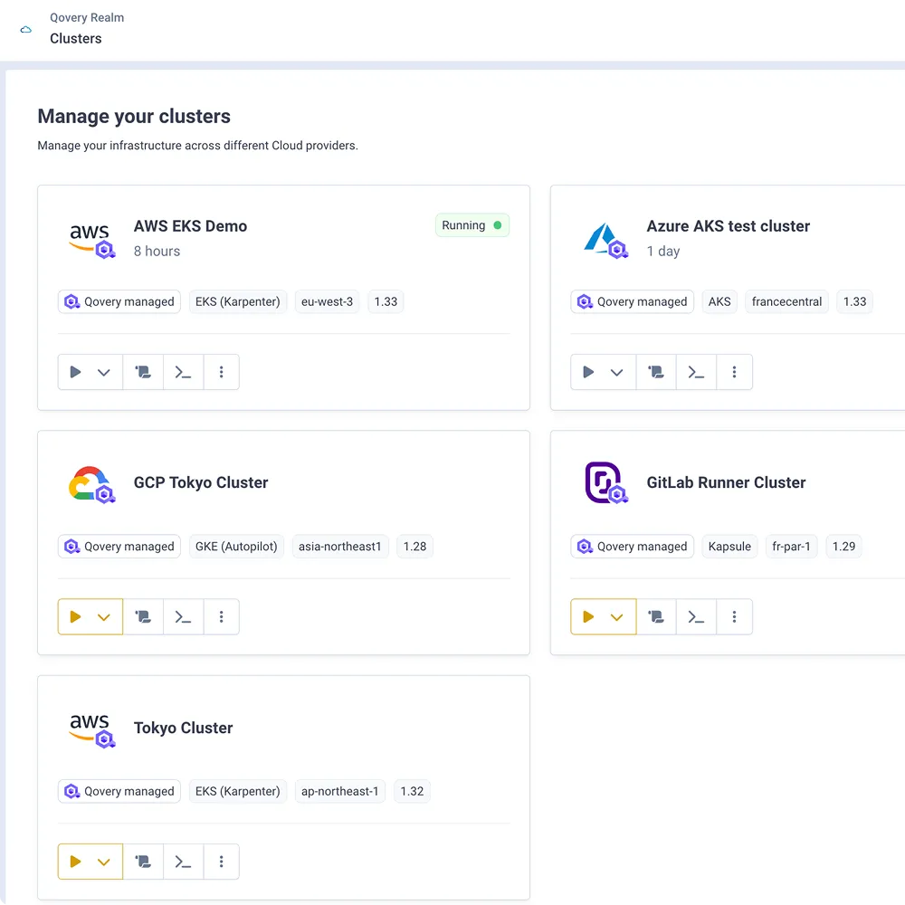Viewport: 905px width, 905px height.
Task: Expand deploy dropdown on AWS Tokyo Cluster card
Action: click(104, 862)
